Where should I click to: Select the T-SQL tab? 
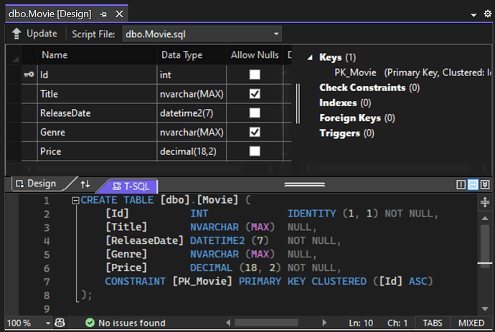[131, 186]
